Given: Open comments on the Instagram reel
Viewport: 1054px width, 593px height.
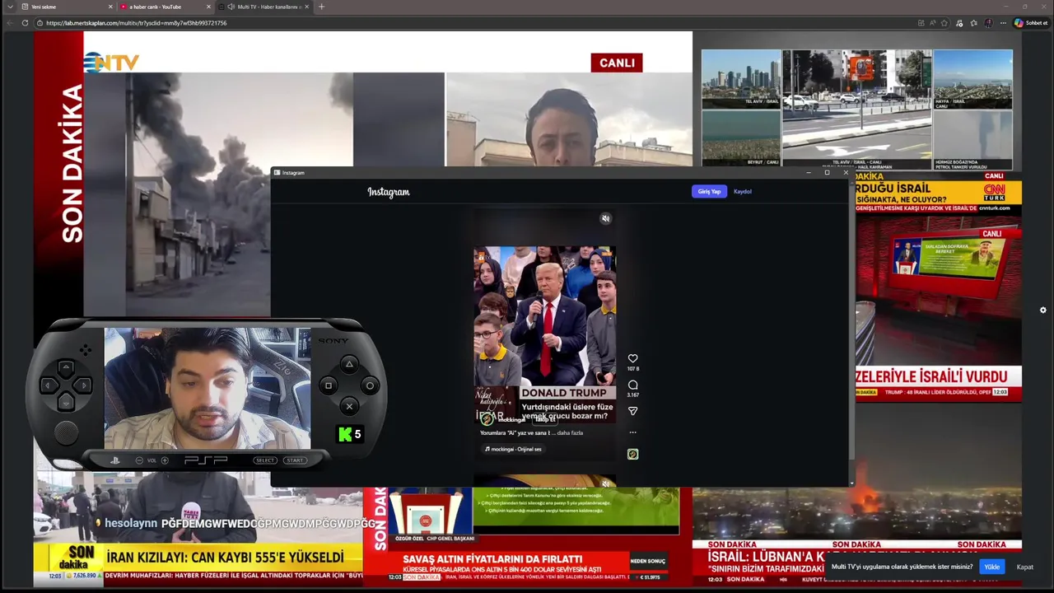Looking at the screenshot, I should click(632, 385).
